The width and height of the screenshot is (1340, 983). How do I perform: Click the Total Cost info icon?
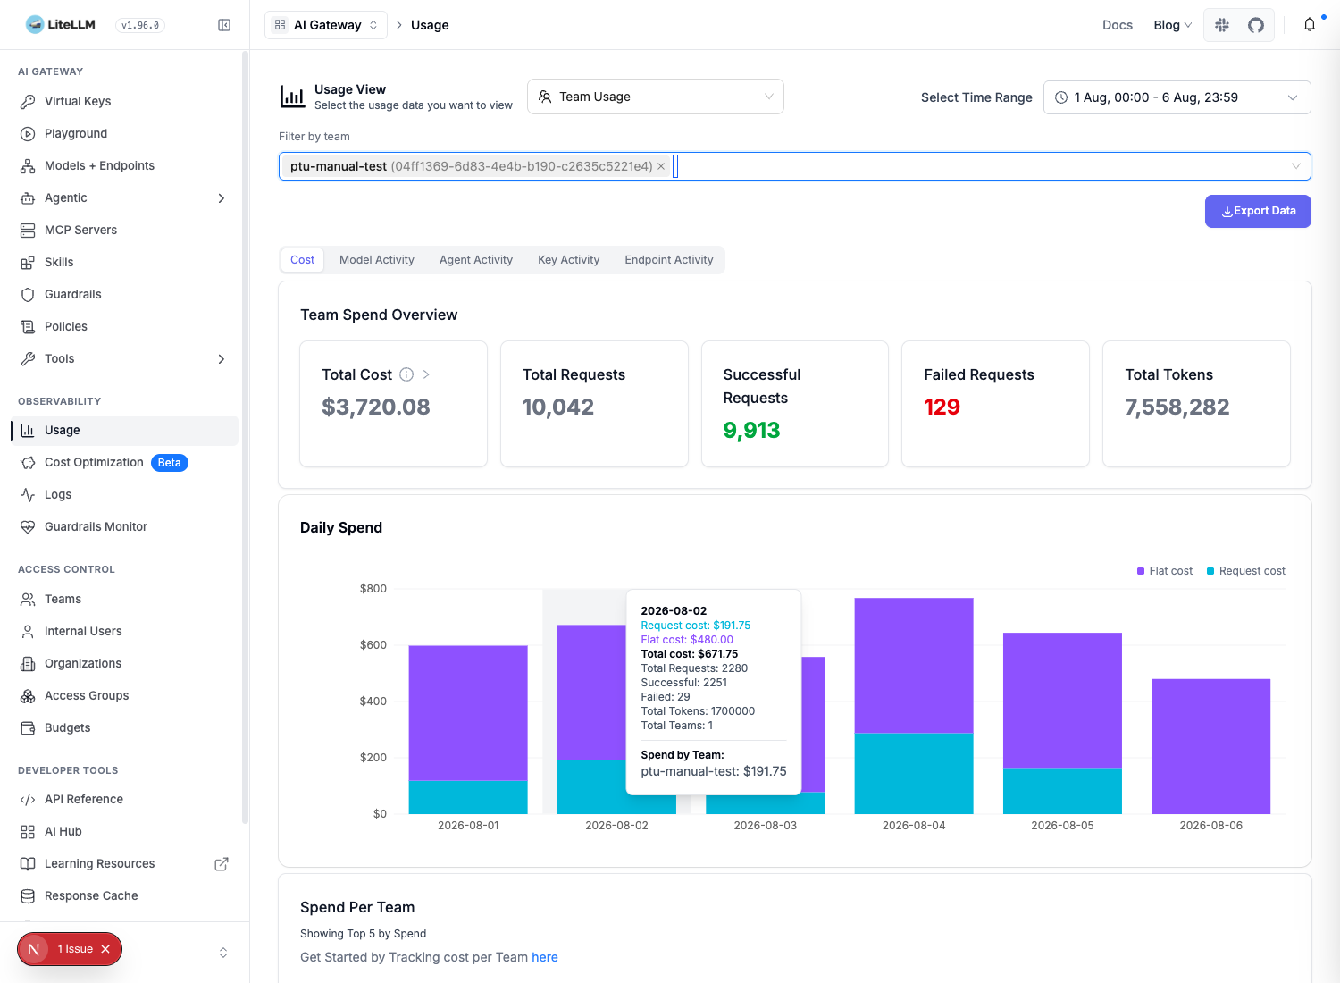pyautogui.click(x=406, y=374)
